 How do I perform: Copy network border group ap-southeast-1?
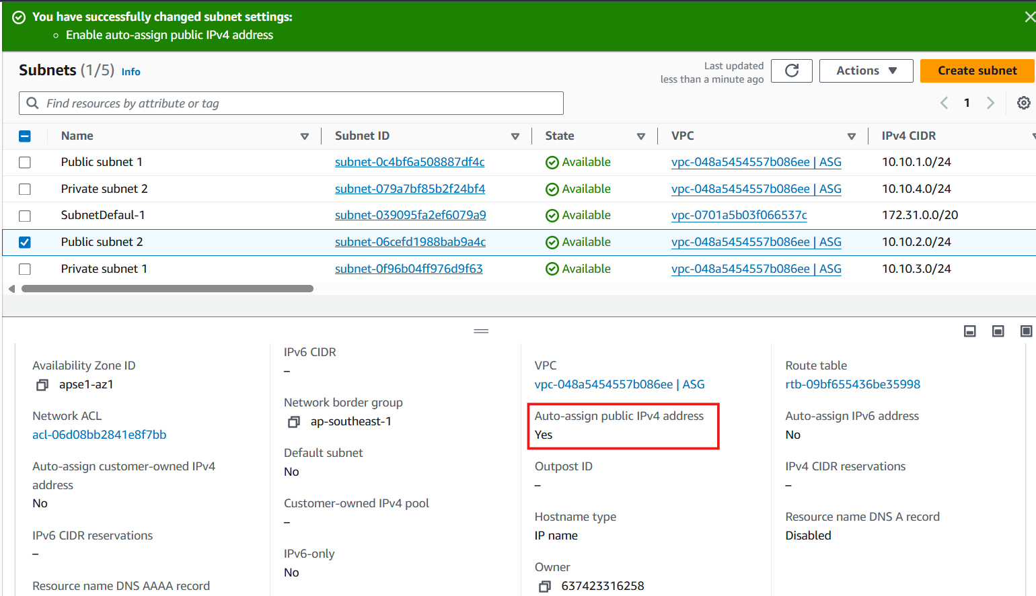point(294,422)
